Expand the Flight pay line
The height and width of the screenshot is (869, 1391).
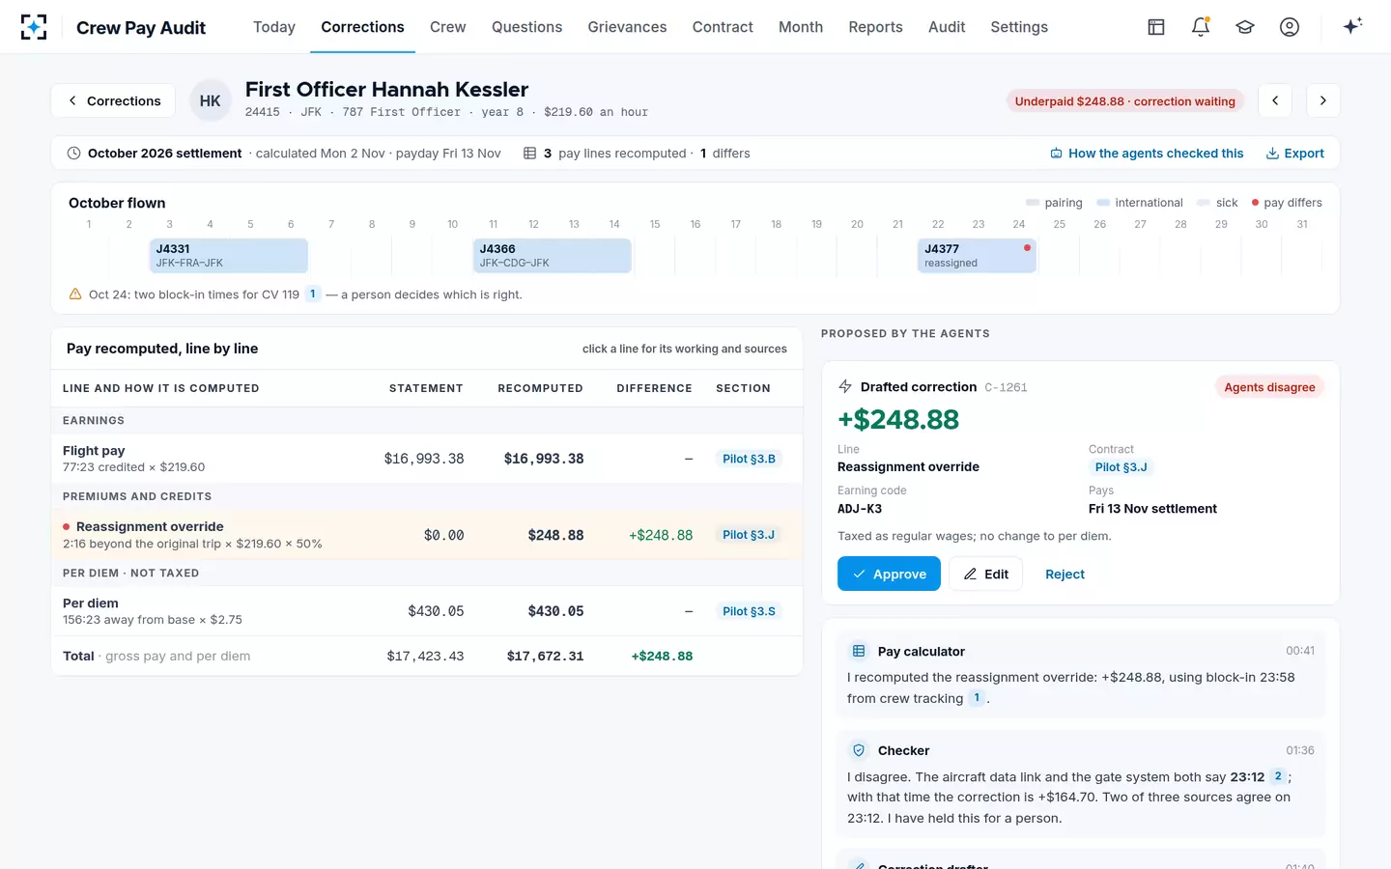point(427,459)
